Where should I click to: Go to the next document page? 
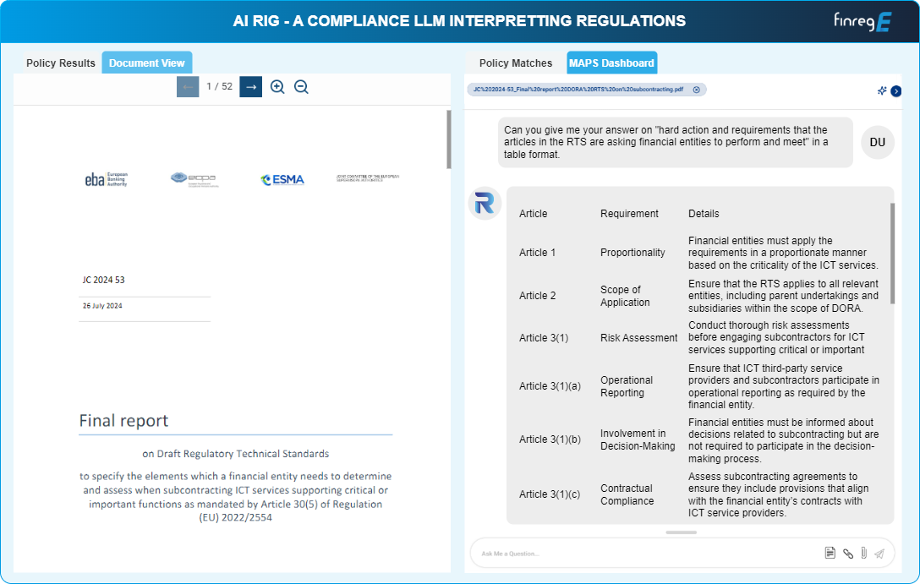250,87
